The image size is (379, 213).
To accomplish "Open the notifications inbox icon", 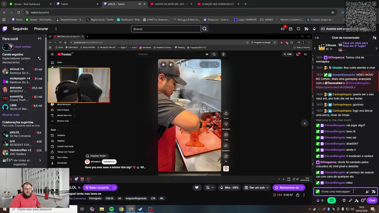I will (290, 29).
